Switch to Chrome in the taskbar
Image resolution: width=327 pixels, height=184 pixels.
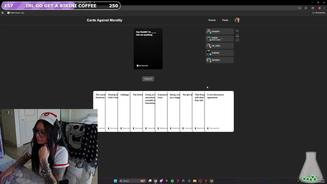(x=155, y=181)
